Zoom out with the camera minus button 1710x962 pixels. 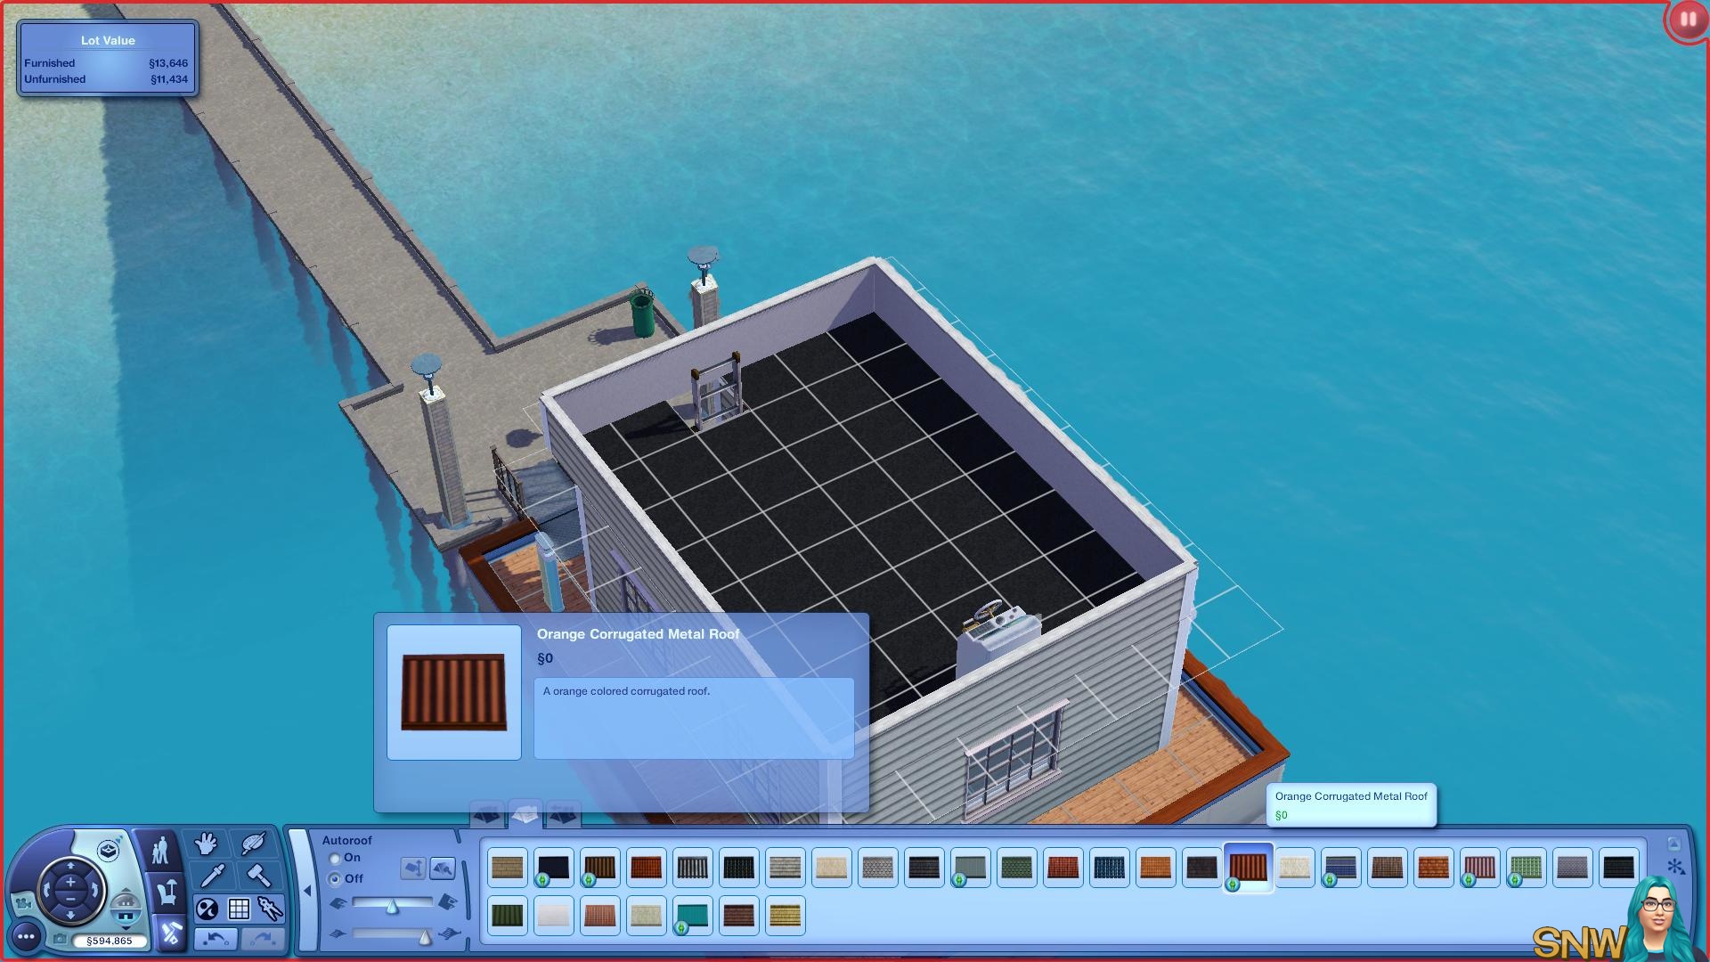70,898
